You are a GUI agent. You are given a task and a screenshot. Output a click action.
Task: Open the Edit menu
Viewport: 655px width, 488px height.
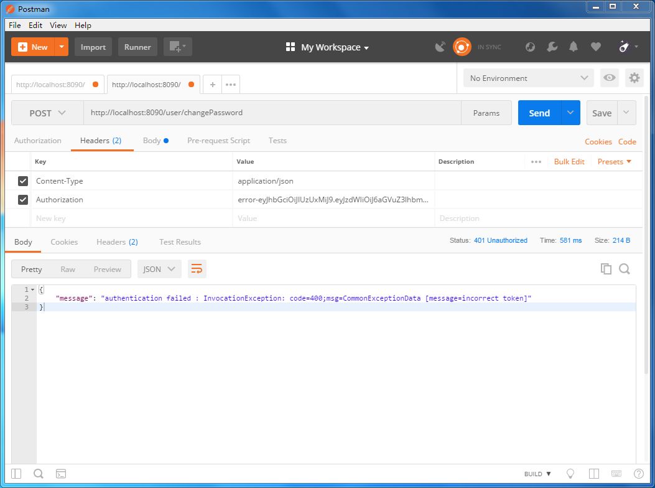(35, 25)
